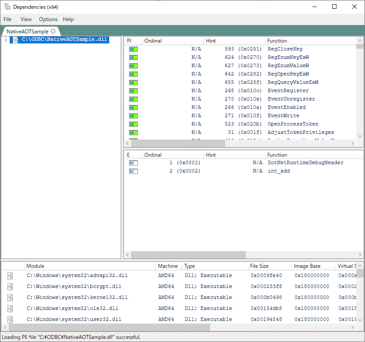This screenshot has width=365, height=342.
Task: Click the export icon for DotNetRuntimeDebugHeader
Action: tap(133, 163)
